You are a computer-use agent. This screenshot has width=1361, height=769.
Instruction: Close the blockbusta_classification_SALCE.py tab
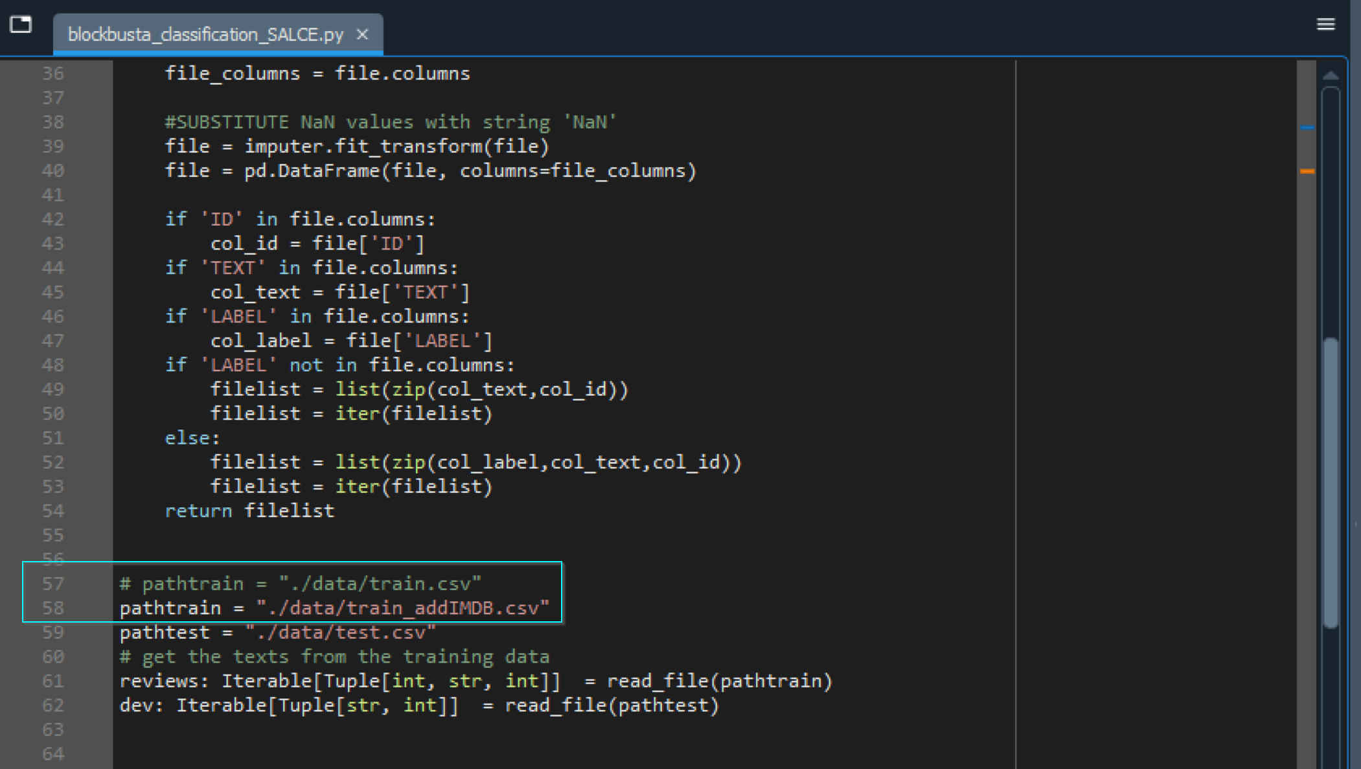click(x=362, y=34)
